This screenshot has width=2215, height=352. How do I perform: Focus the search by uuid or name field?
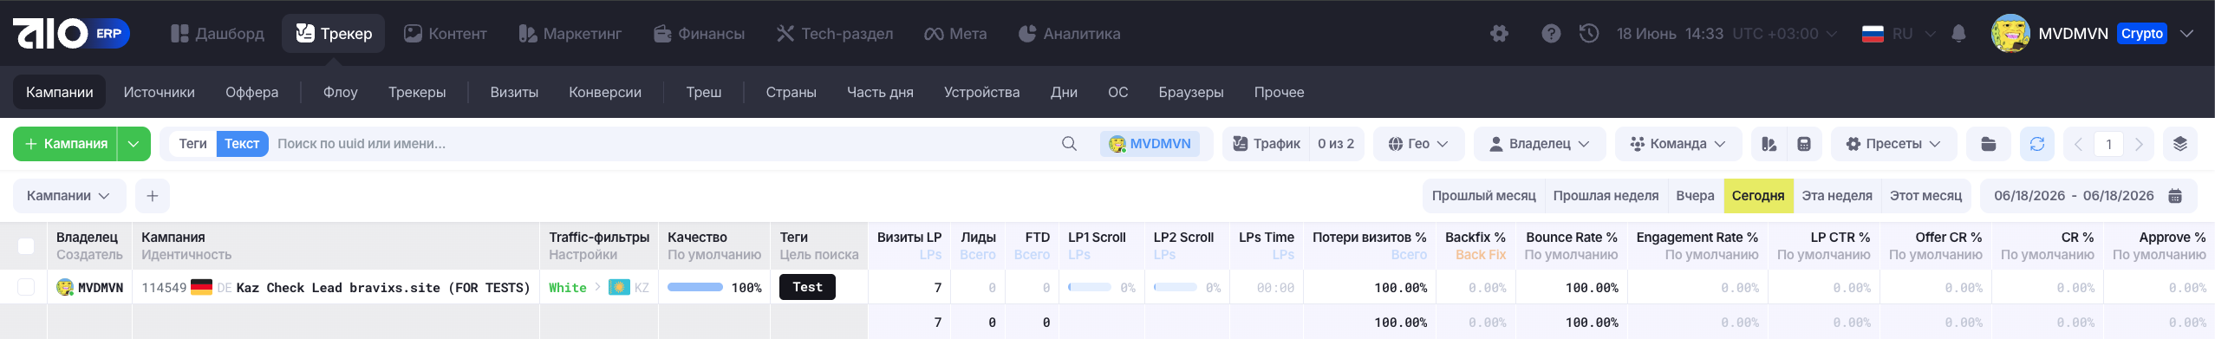(x=663, y=144)
